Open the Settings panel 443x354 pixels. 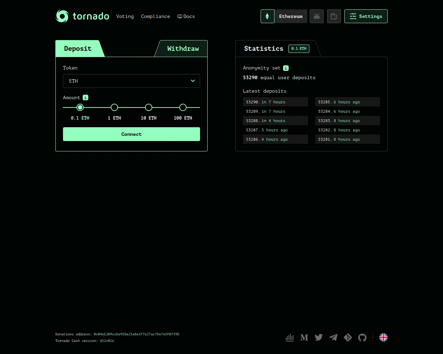[x=366, y=16]
